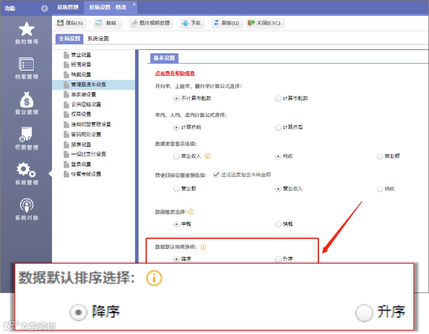This screenshot has height=334, width=429.
Task: Open 权限管理 in the sidebar
Action: click(x=27, y=139)
